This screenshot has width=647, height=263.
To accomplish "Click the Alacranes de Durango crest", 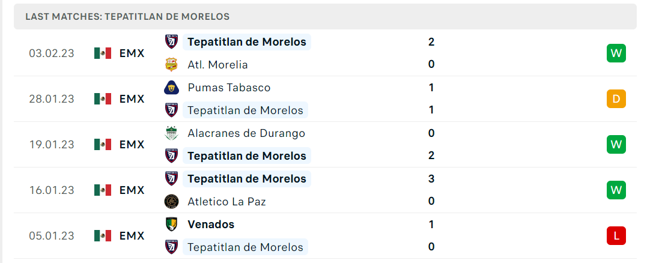I will (171, 133).
